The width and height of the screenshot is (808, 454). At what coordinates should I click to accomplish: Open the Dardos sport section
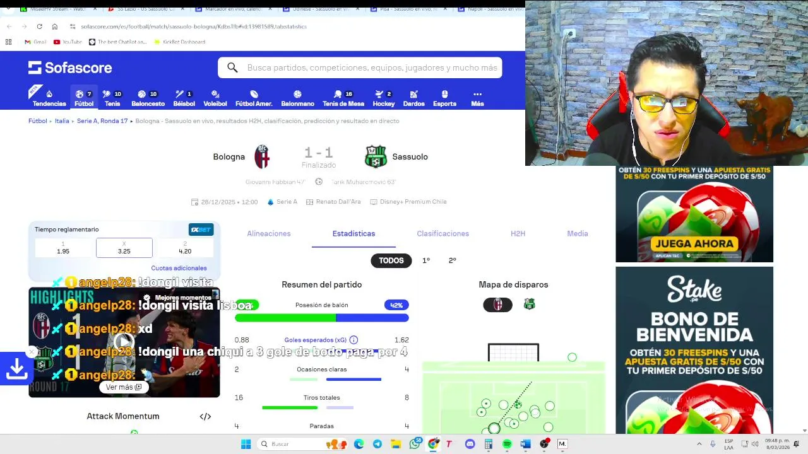(x=413, y=98)
